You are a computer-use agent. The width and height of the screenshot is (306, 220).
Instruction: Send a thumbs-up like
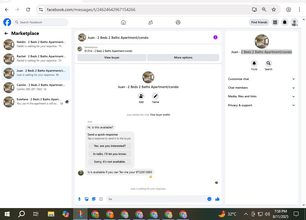coord(217,199)
